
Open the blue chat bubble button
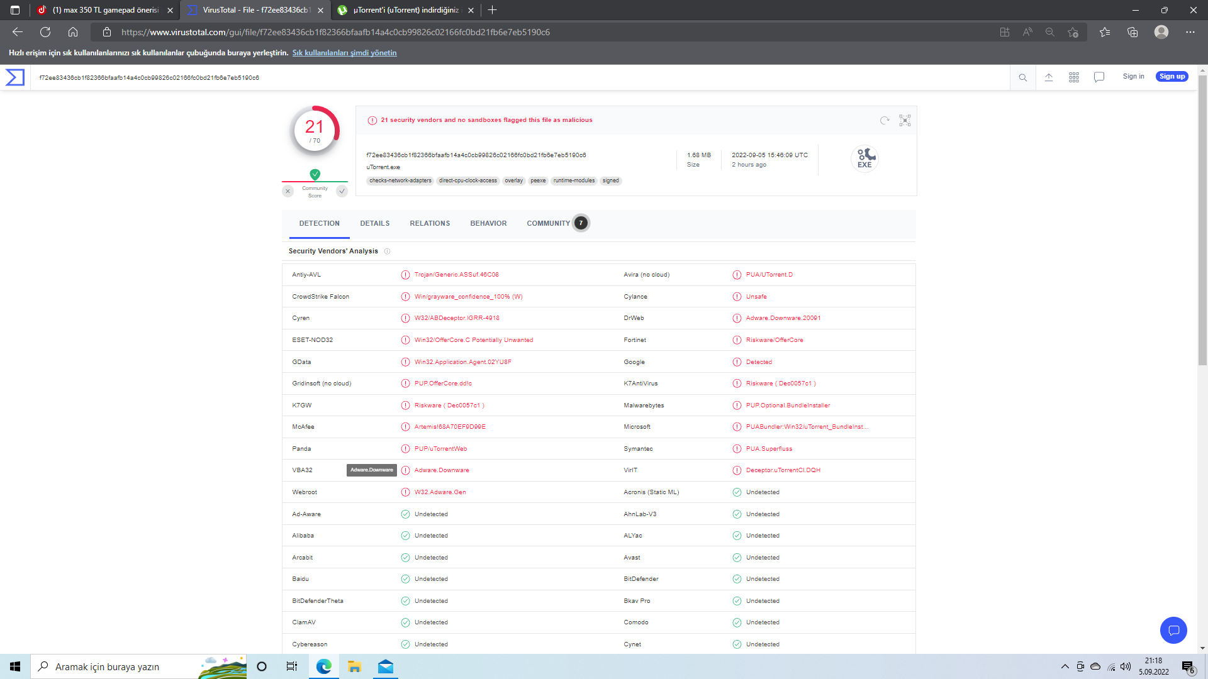point(1173,630)
